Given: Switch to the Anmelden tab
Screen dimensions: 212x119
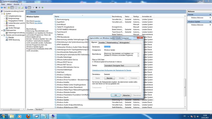Looking at the screenshot, I should 102,42.
